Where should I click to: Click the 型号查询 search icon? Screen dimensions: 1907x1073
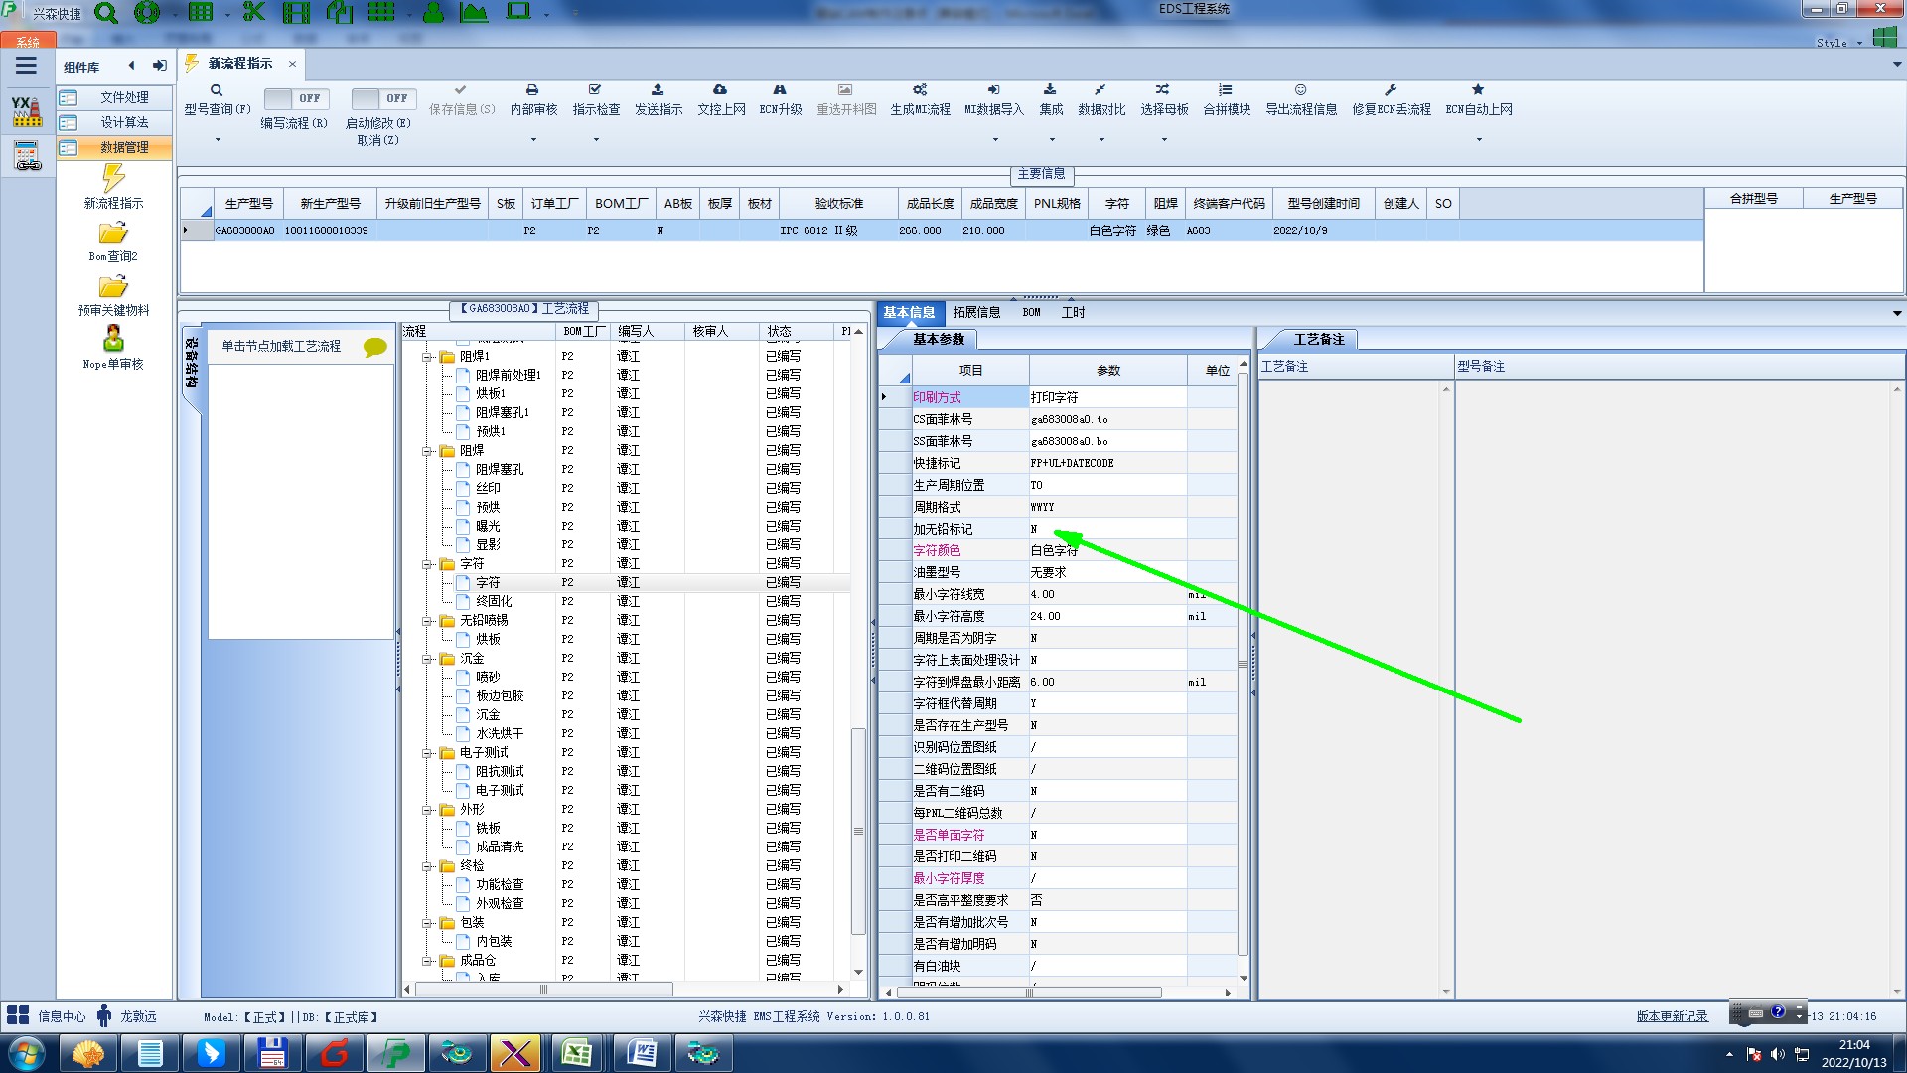click(x=217, y=90)
